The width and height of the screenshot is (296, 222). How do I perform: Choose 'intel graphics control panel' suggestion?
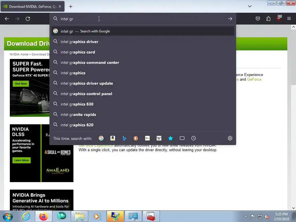pyautogui.click(x=143, y=94)
